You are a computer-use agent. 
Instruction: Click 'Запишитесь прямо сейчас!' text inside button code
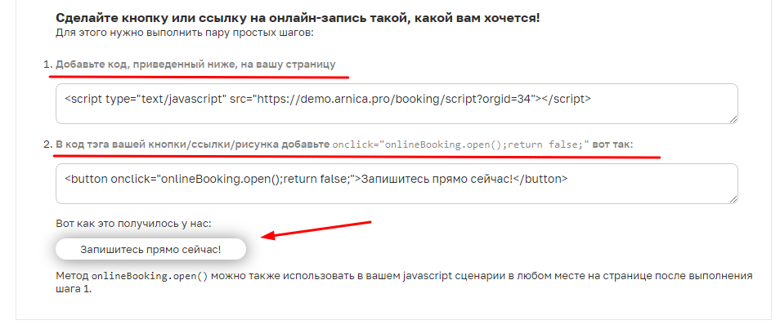coord(437,179)
